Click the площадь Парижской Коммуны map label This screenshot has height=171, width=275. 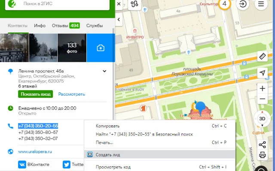click(192, 71)
